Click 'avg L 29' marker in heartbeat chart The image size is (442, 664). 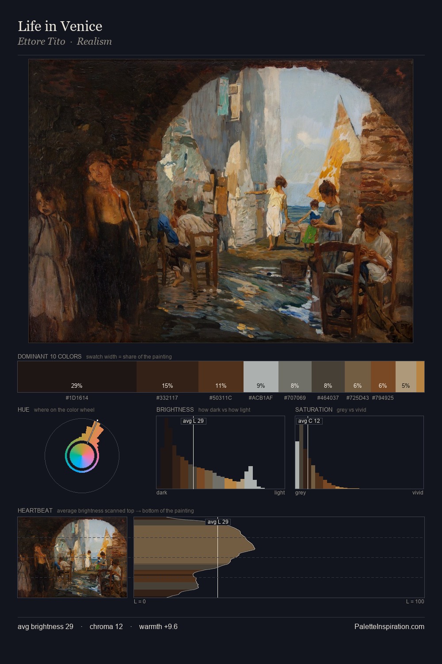pyautogui.click(x=218, y=521)
